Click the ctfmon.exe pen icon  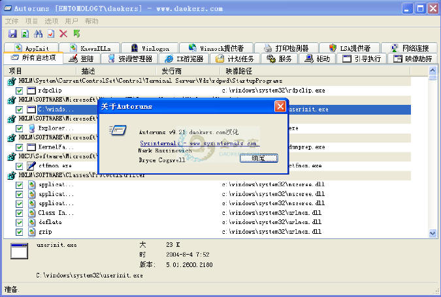click(31, 165)
